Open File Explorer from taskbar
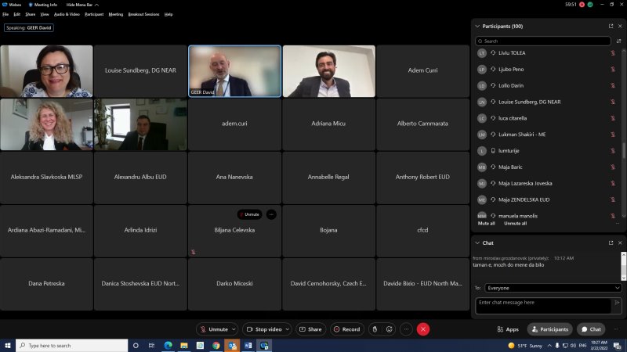Viewport: 627px width, 352px height. click(184, 345)
